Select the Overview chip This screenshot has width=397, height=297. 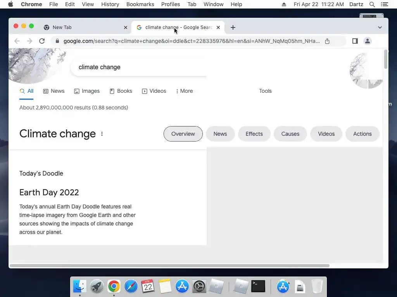pos(183,134)
